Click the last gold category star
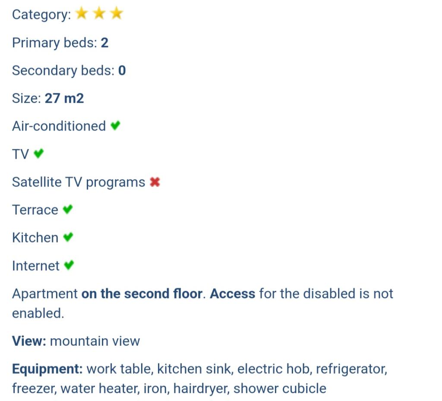The width and height of the screenshot is (442, 401). click(x=116, y=14)
